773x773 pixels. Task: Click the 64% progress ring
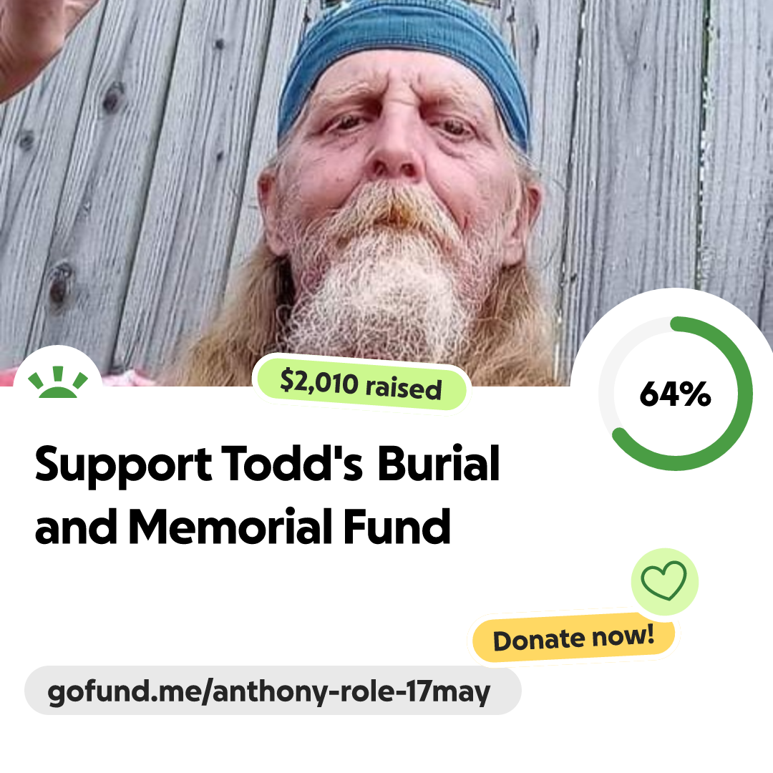click(676, 394)
